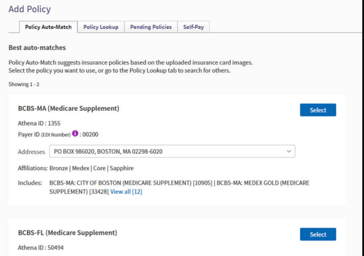
Task: Switch to the Policy Lookup tab
Action: click(x=101, y=27)
